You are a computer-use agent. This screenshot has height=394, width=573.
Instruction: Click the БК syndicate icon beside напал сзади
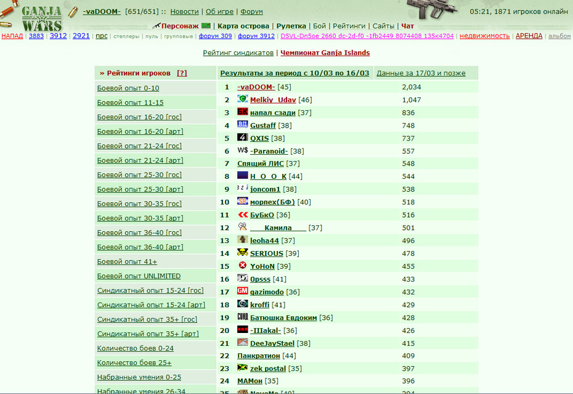tap(242, 112)
